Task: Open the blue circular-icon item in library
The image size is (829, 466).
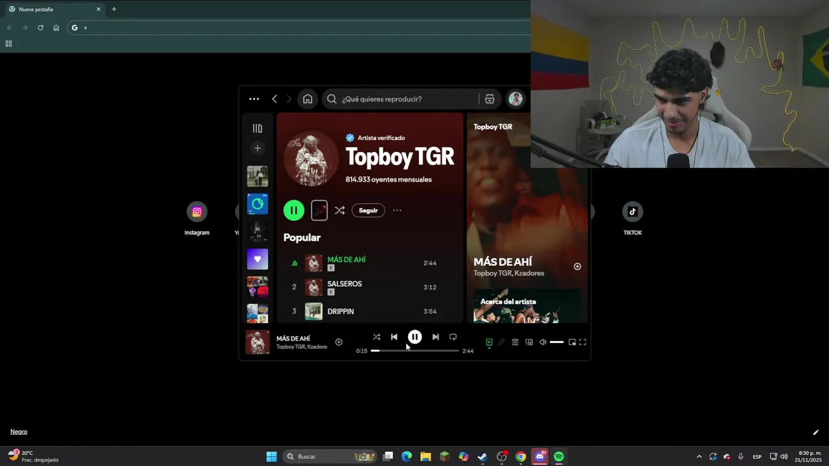Action: point(257,204)
